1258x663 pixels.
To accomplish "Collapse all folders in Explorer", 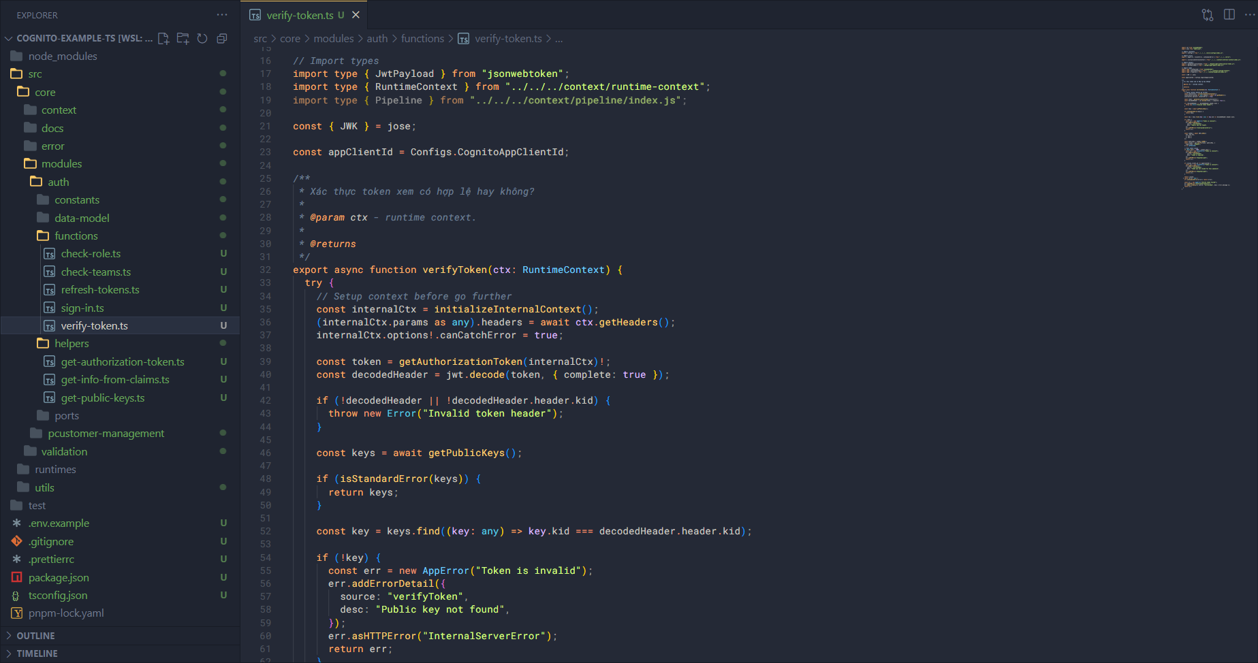I will pyautogui.click(x=221, y=38).
